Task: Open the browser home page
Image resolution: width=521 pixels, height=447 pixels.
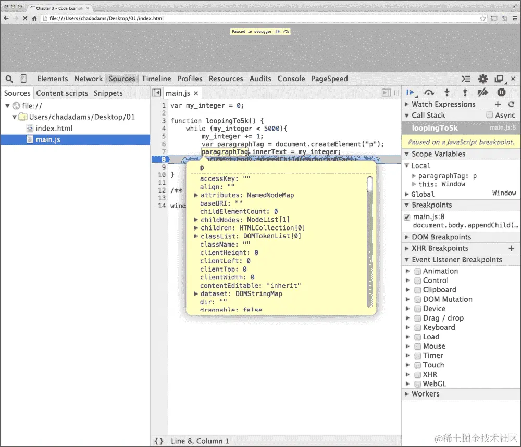Action: [x=34, y=18]
